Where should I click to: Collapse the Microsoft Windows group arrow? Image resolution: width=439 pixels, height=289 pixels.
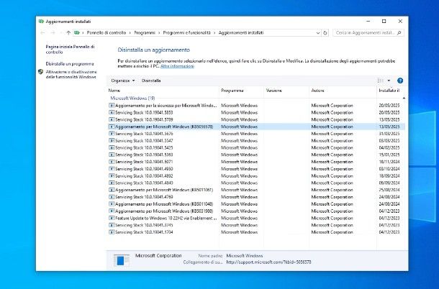click(404, 98)
